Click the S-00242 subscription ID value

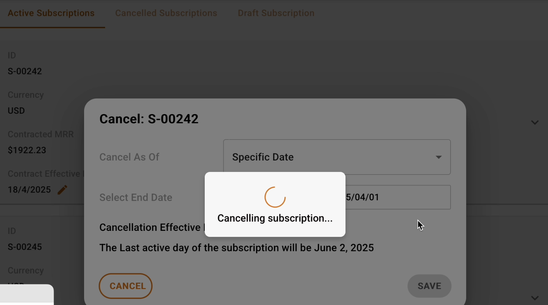(x=25, y=71)
